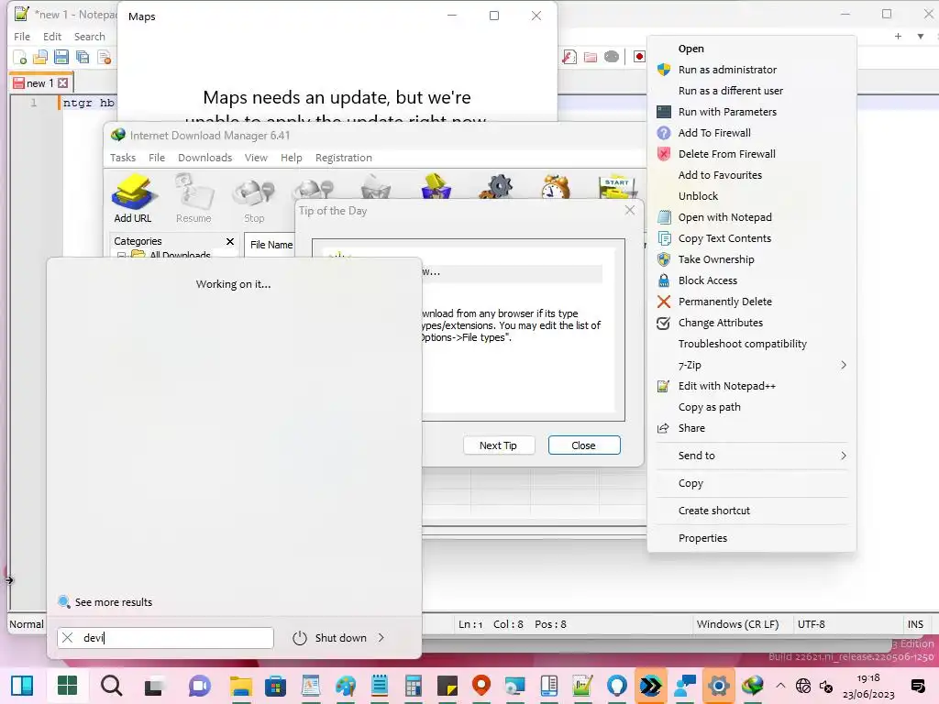This screenshot has width=939, height=704.
Task: Click the Shut down button
Action: [x=330, y=638]
